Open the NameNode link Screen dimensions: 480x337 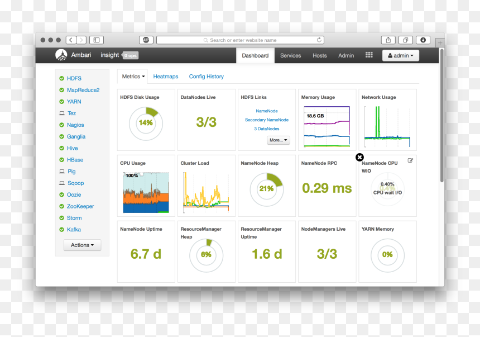(267, 111)
